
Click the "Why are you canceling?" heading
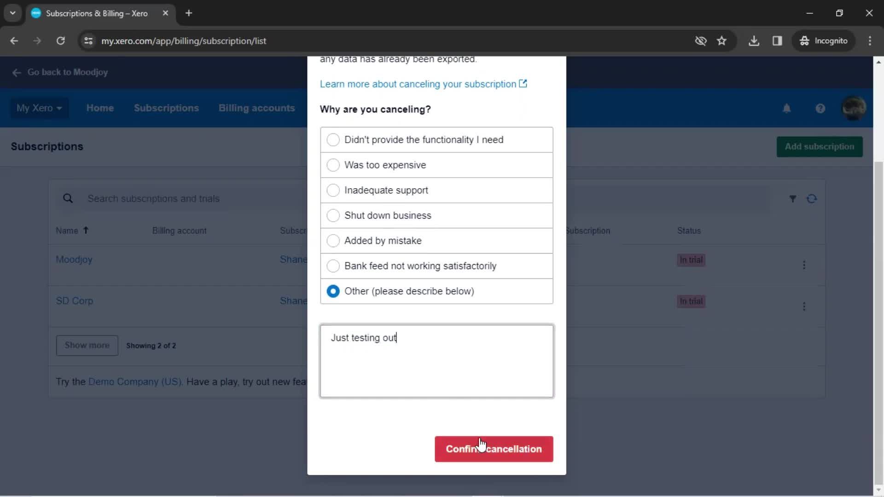click(375, 110)
